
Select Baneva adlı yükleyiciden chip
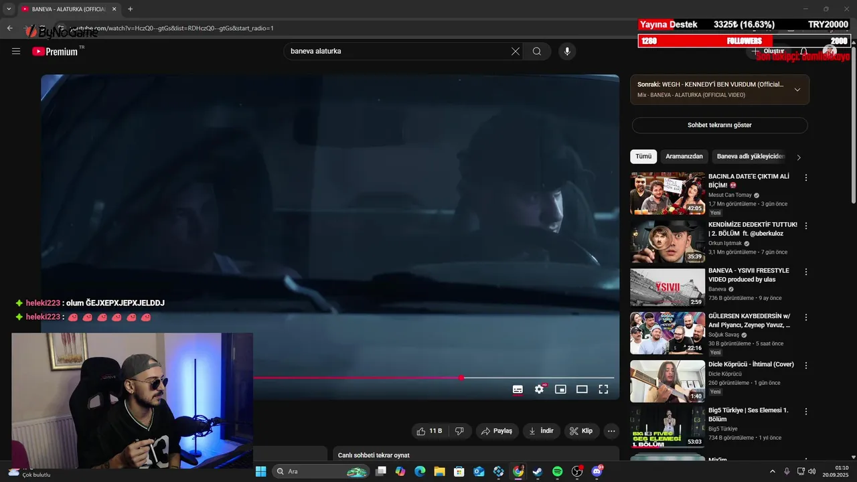click(750, 157)
